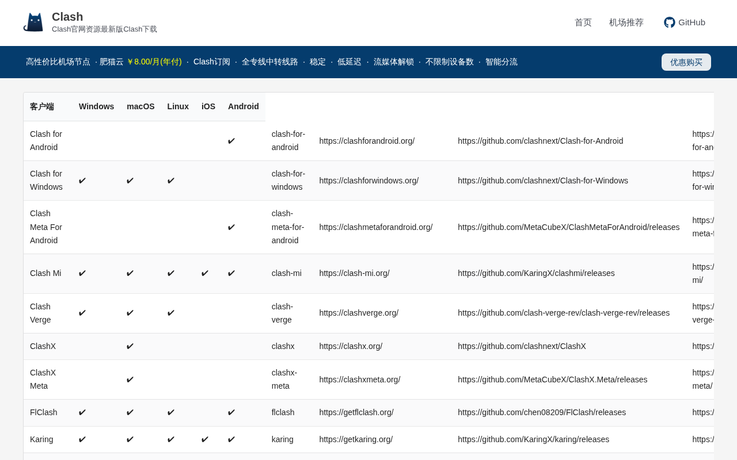Image resolution: width=737 pixels, height=460 pixels.
Task: Click the 客户端 column header
Action: [x=42, y=106]
